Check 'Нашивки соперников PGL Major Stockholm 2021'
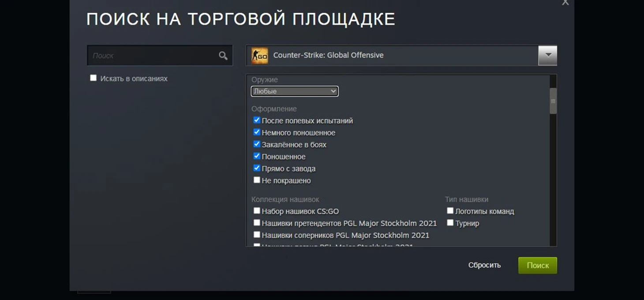 pos(257,234)
